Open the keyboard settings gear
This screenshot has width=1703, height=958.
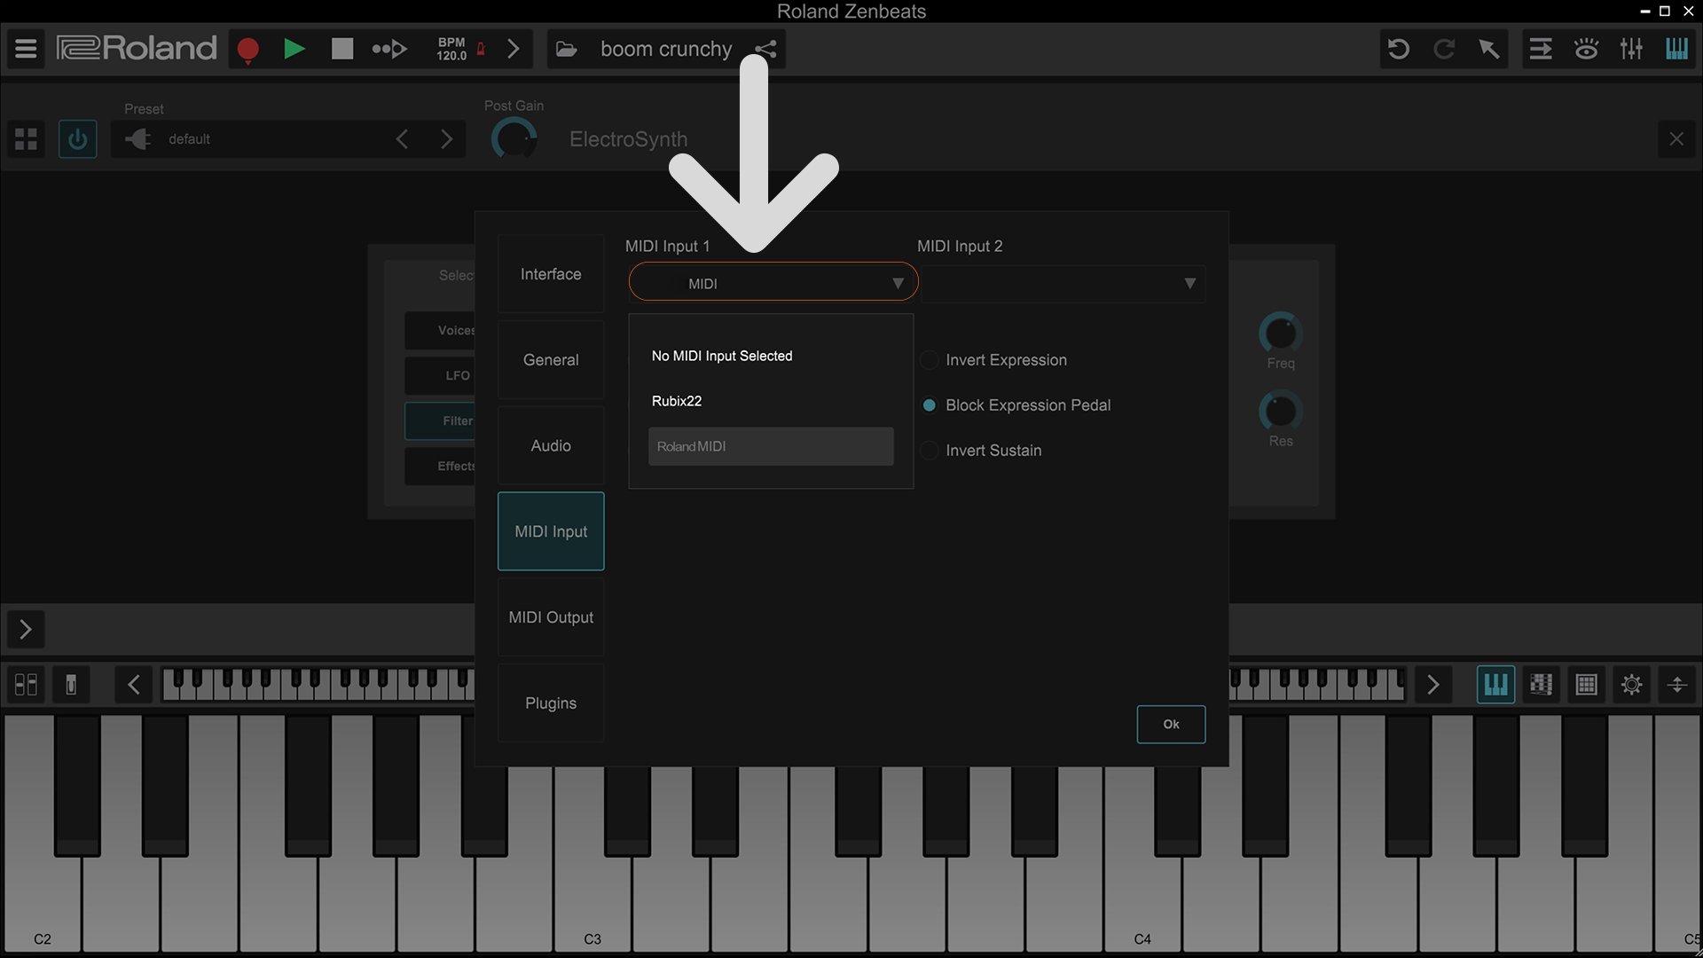(x=1631, y=685)
